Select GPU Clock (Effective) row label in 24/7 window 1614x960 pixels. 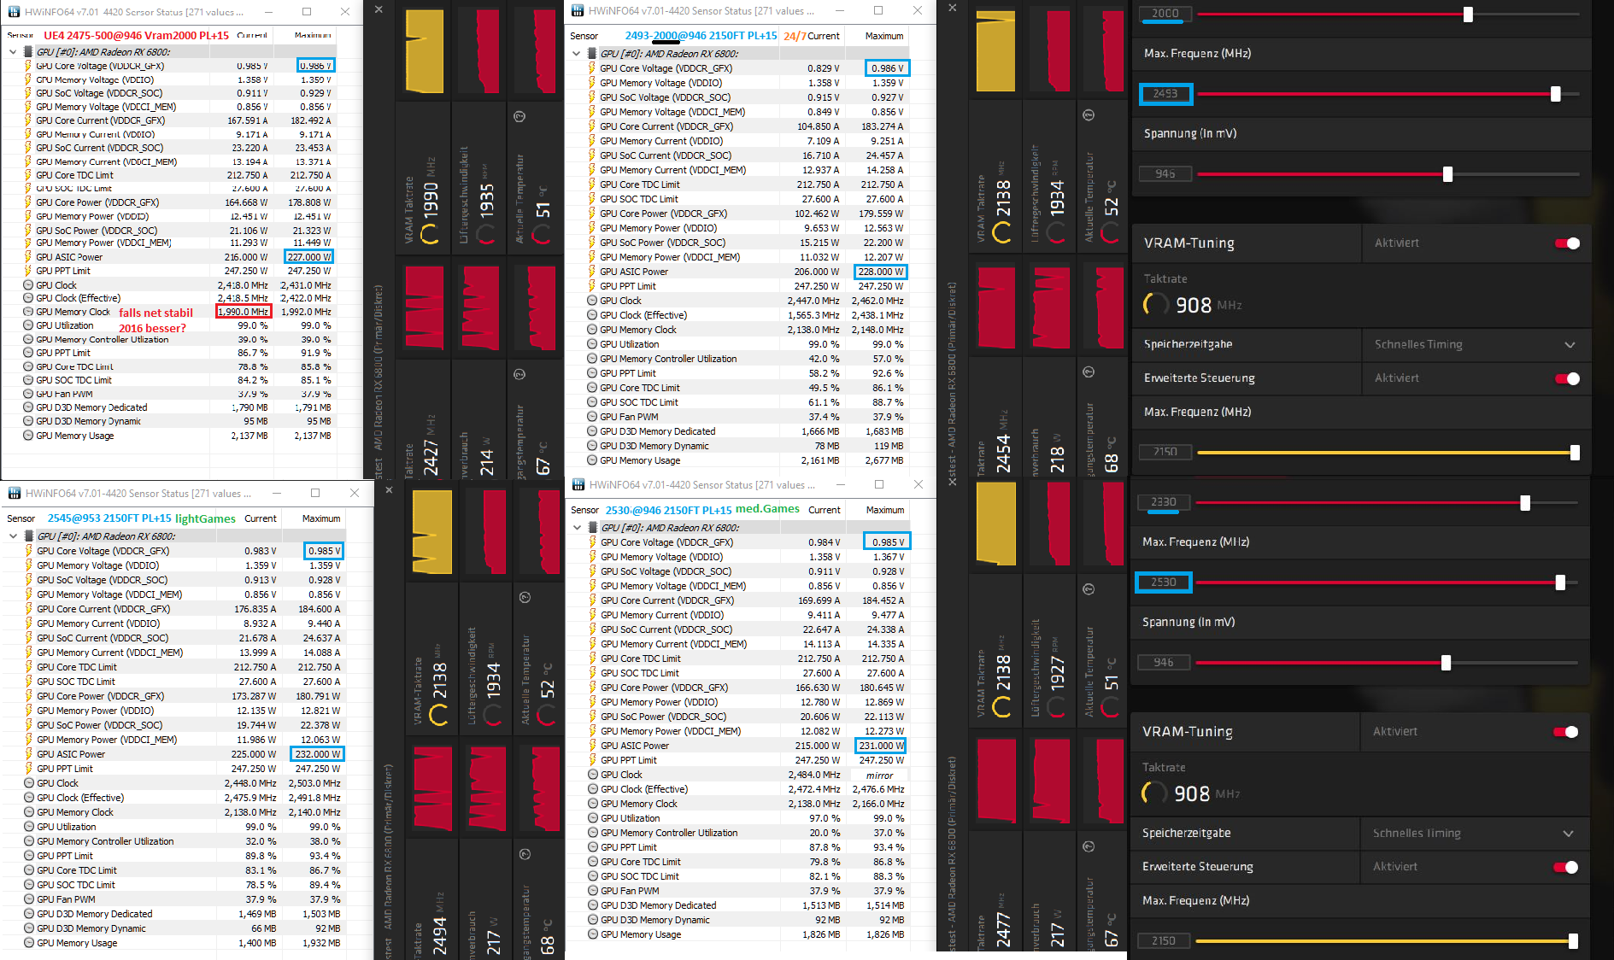[x=643, y=315]
